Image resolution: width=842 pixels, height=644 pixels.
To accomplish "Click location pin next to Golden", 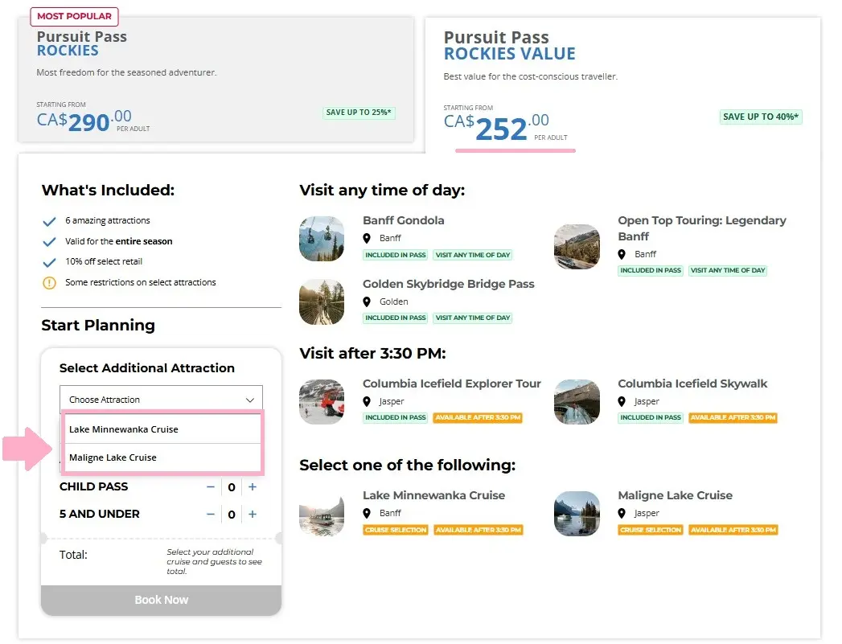I will coord(367,301).
